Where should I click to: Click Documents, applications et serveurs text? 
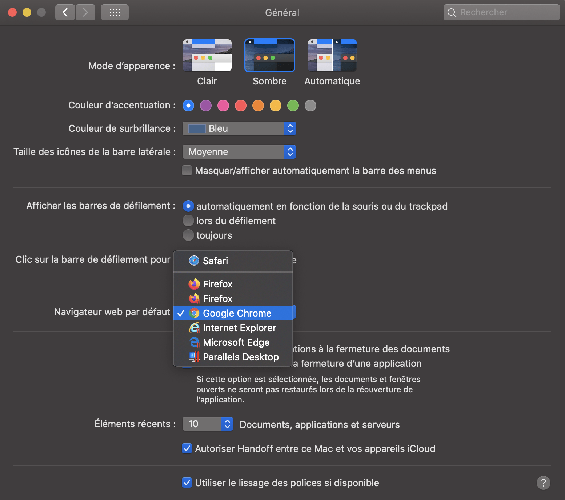pyautogui.click(x=320, y=425)
